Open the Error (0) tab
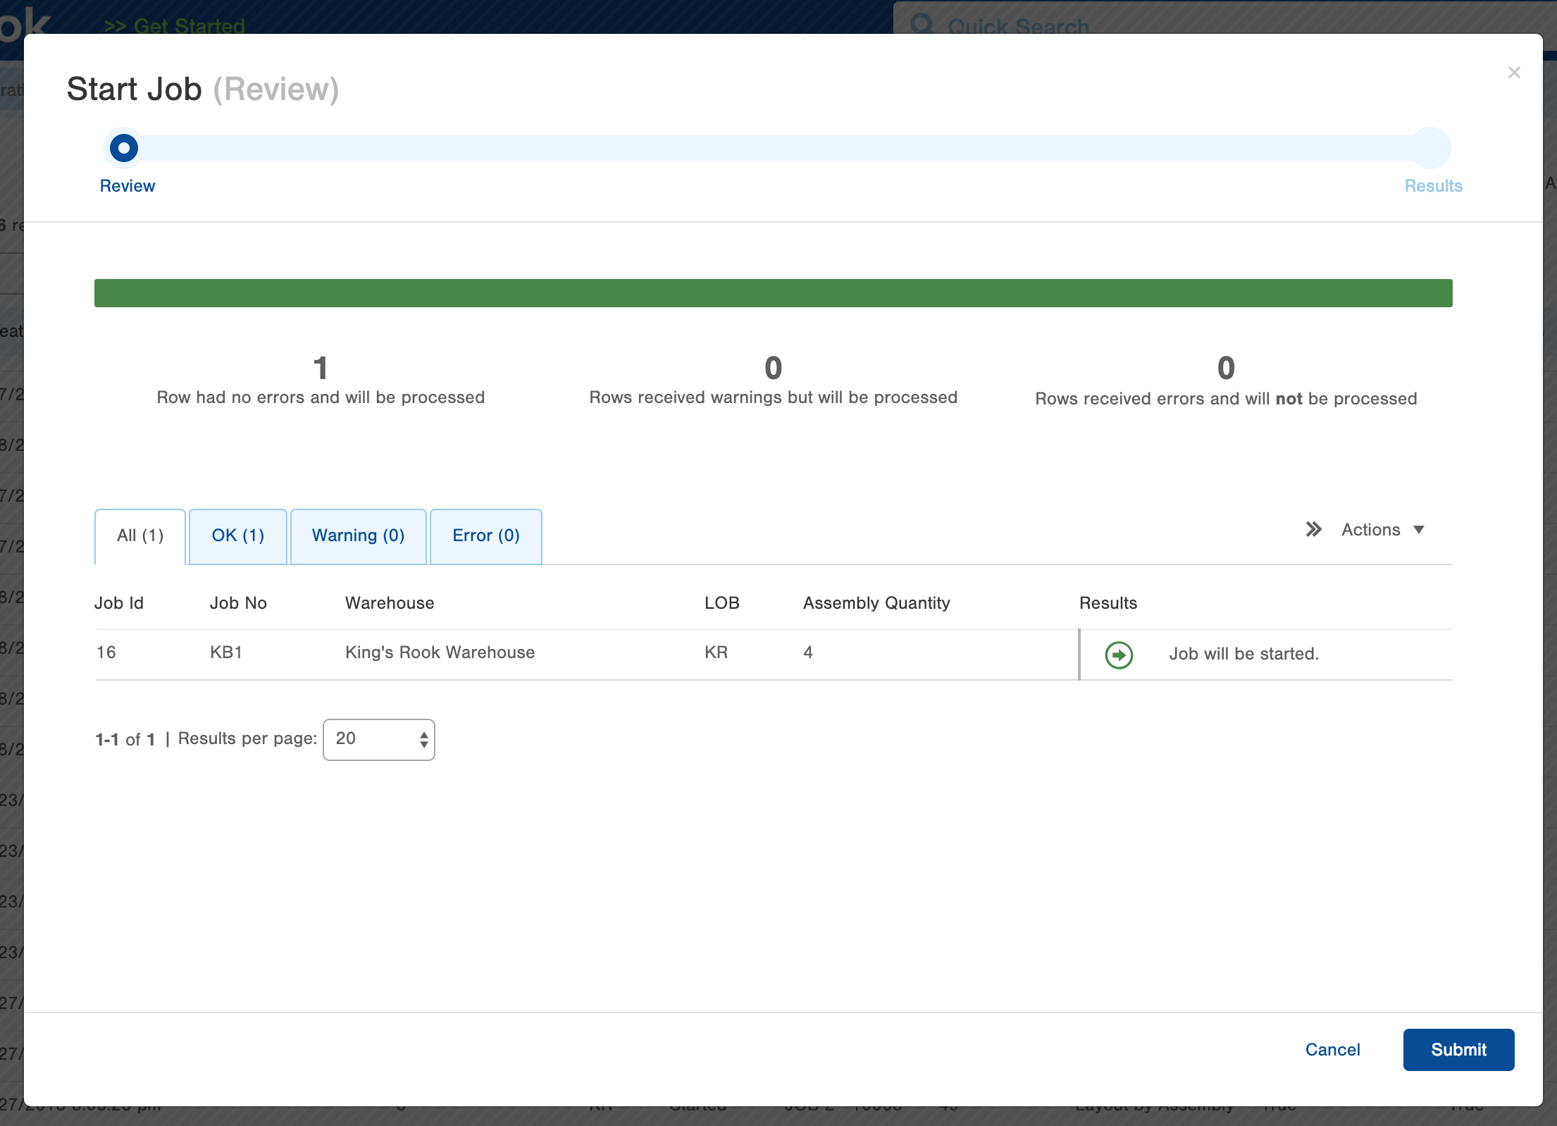The width and height of the screenshot is (1557, 1126). click(x=485, y=536)
